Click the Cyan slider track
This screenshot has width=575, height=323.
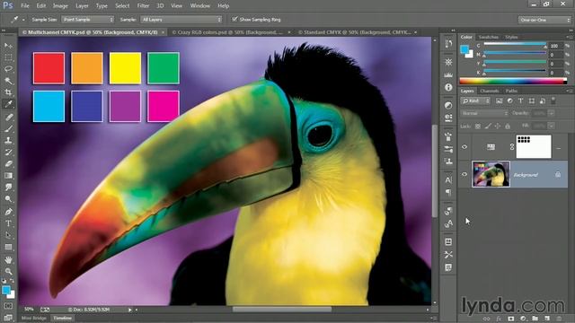(515, 44)
